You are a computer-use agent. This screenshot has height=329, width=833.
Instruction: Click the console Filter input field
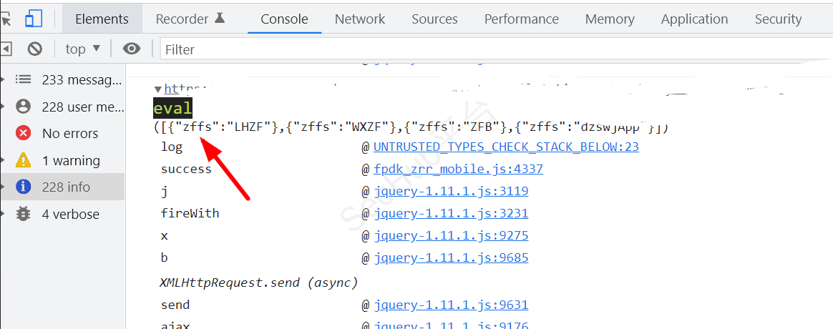tap(494, 49)
